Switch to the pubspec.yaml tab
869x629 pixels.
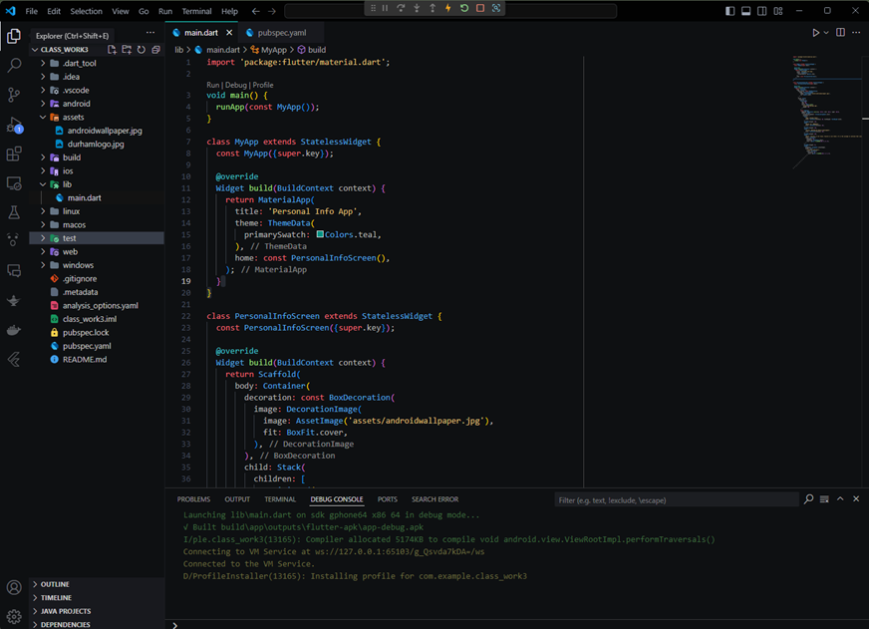[282, 33]
